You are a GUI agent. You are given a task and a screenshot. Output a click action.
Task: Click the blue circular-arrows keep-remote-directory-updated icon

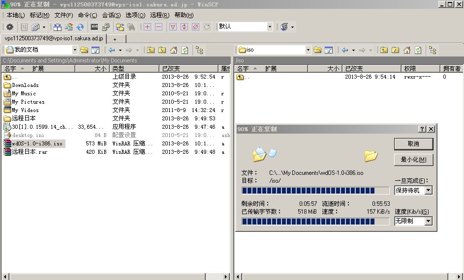pos(80,27)
